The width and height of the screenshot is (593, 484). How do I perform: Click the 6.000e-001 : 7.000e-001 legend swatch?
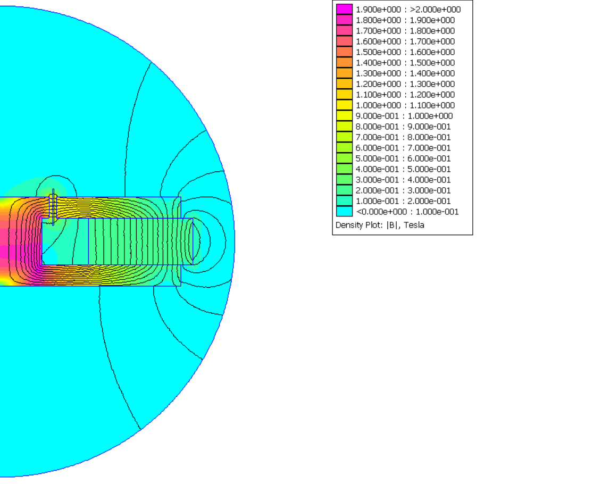[344, 147]
